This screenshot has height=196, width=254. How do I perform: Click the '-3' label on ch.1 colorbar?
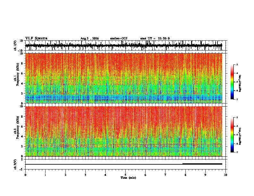pyautogui.click(x=237, y=65)
